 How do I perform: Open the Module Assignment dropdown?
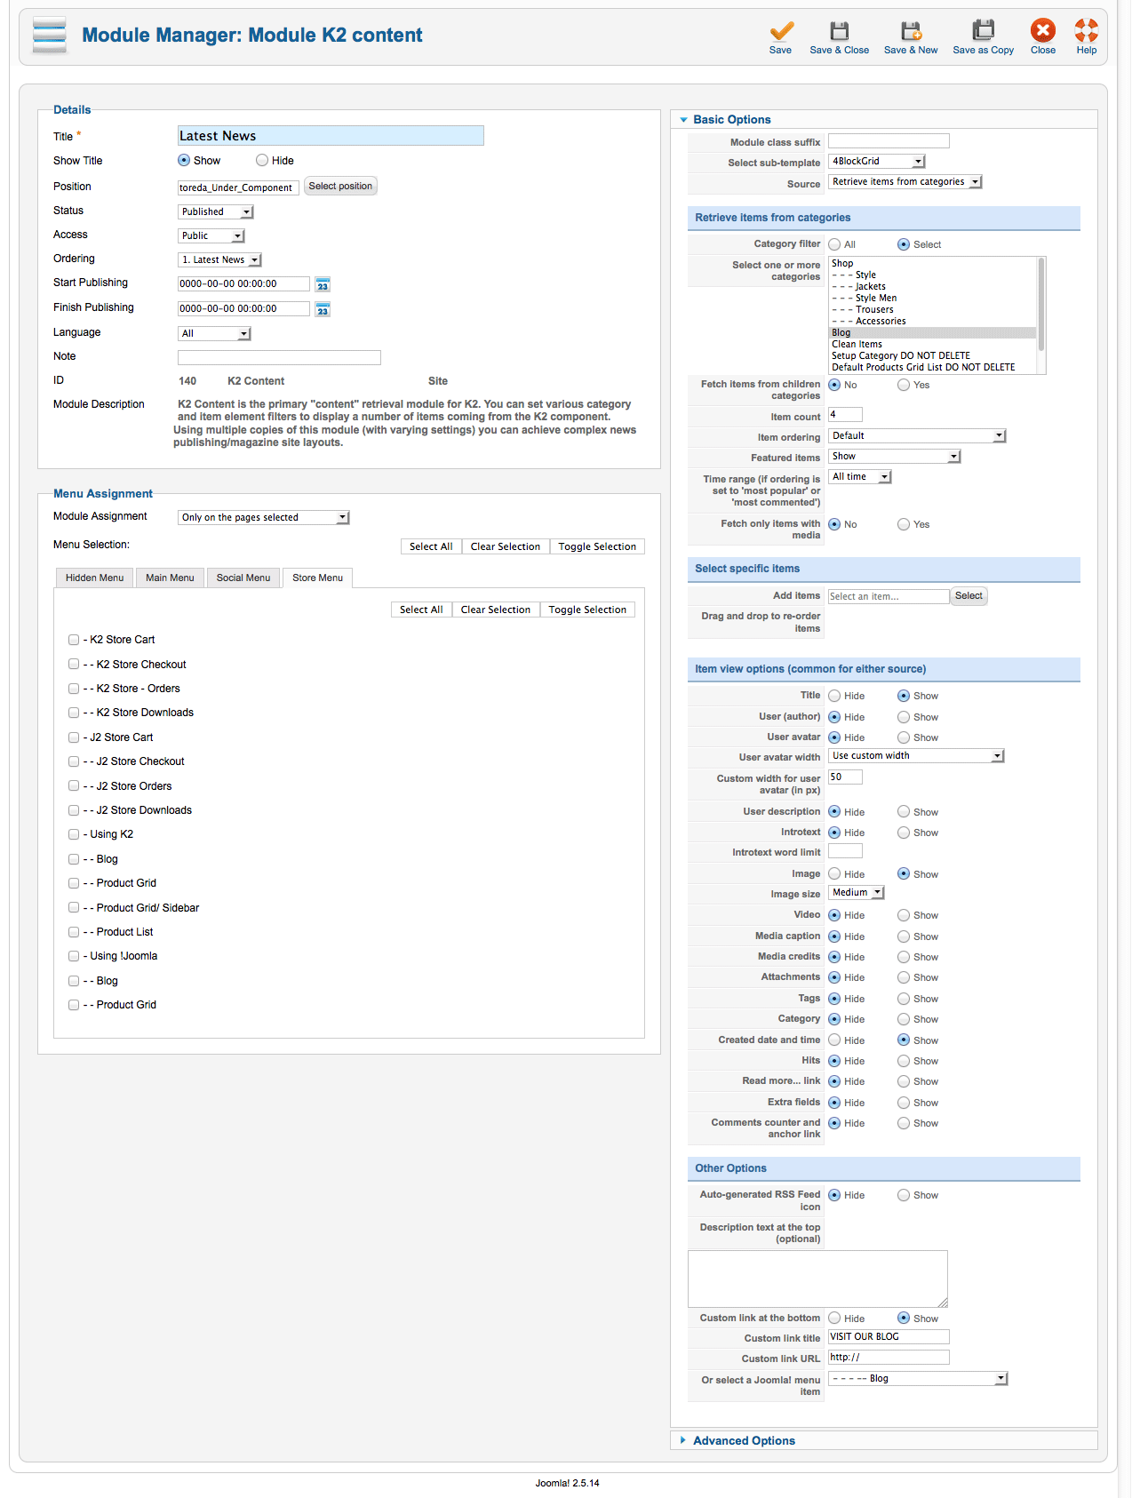tap(264, 517)
